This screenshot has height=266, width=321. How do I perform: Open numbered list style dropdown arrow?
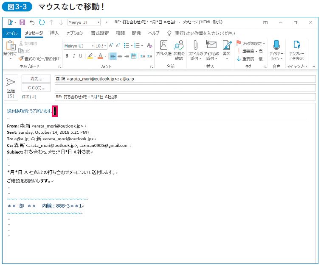(142, 45)
